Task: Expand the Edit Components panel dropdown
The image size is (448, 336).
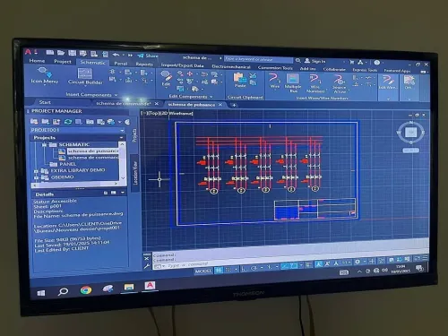Action: click(x=211, y=97)
